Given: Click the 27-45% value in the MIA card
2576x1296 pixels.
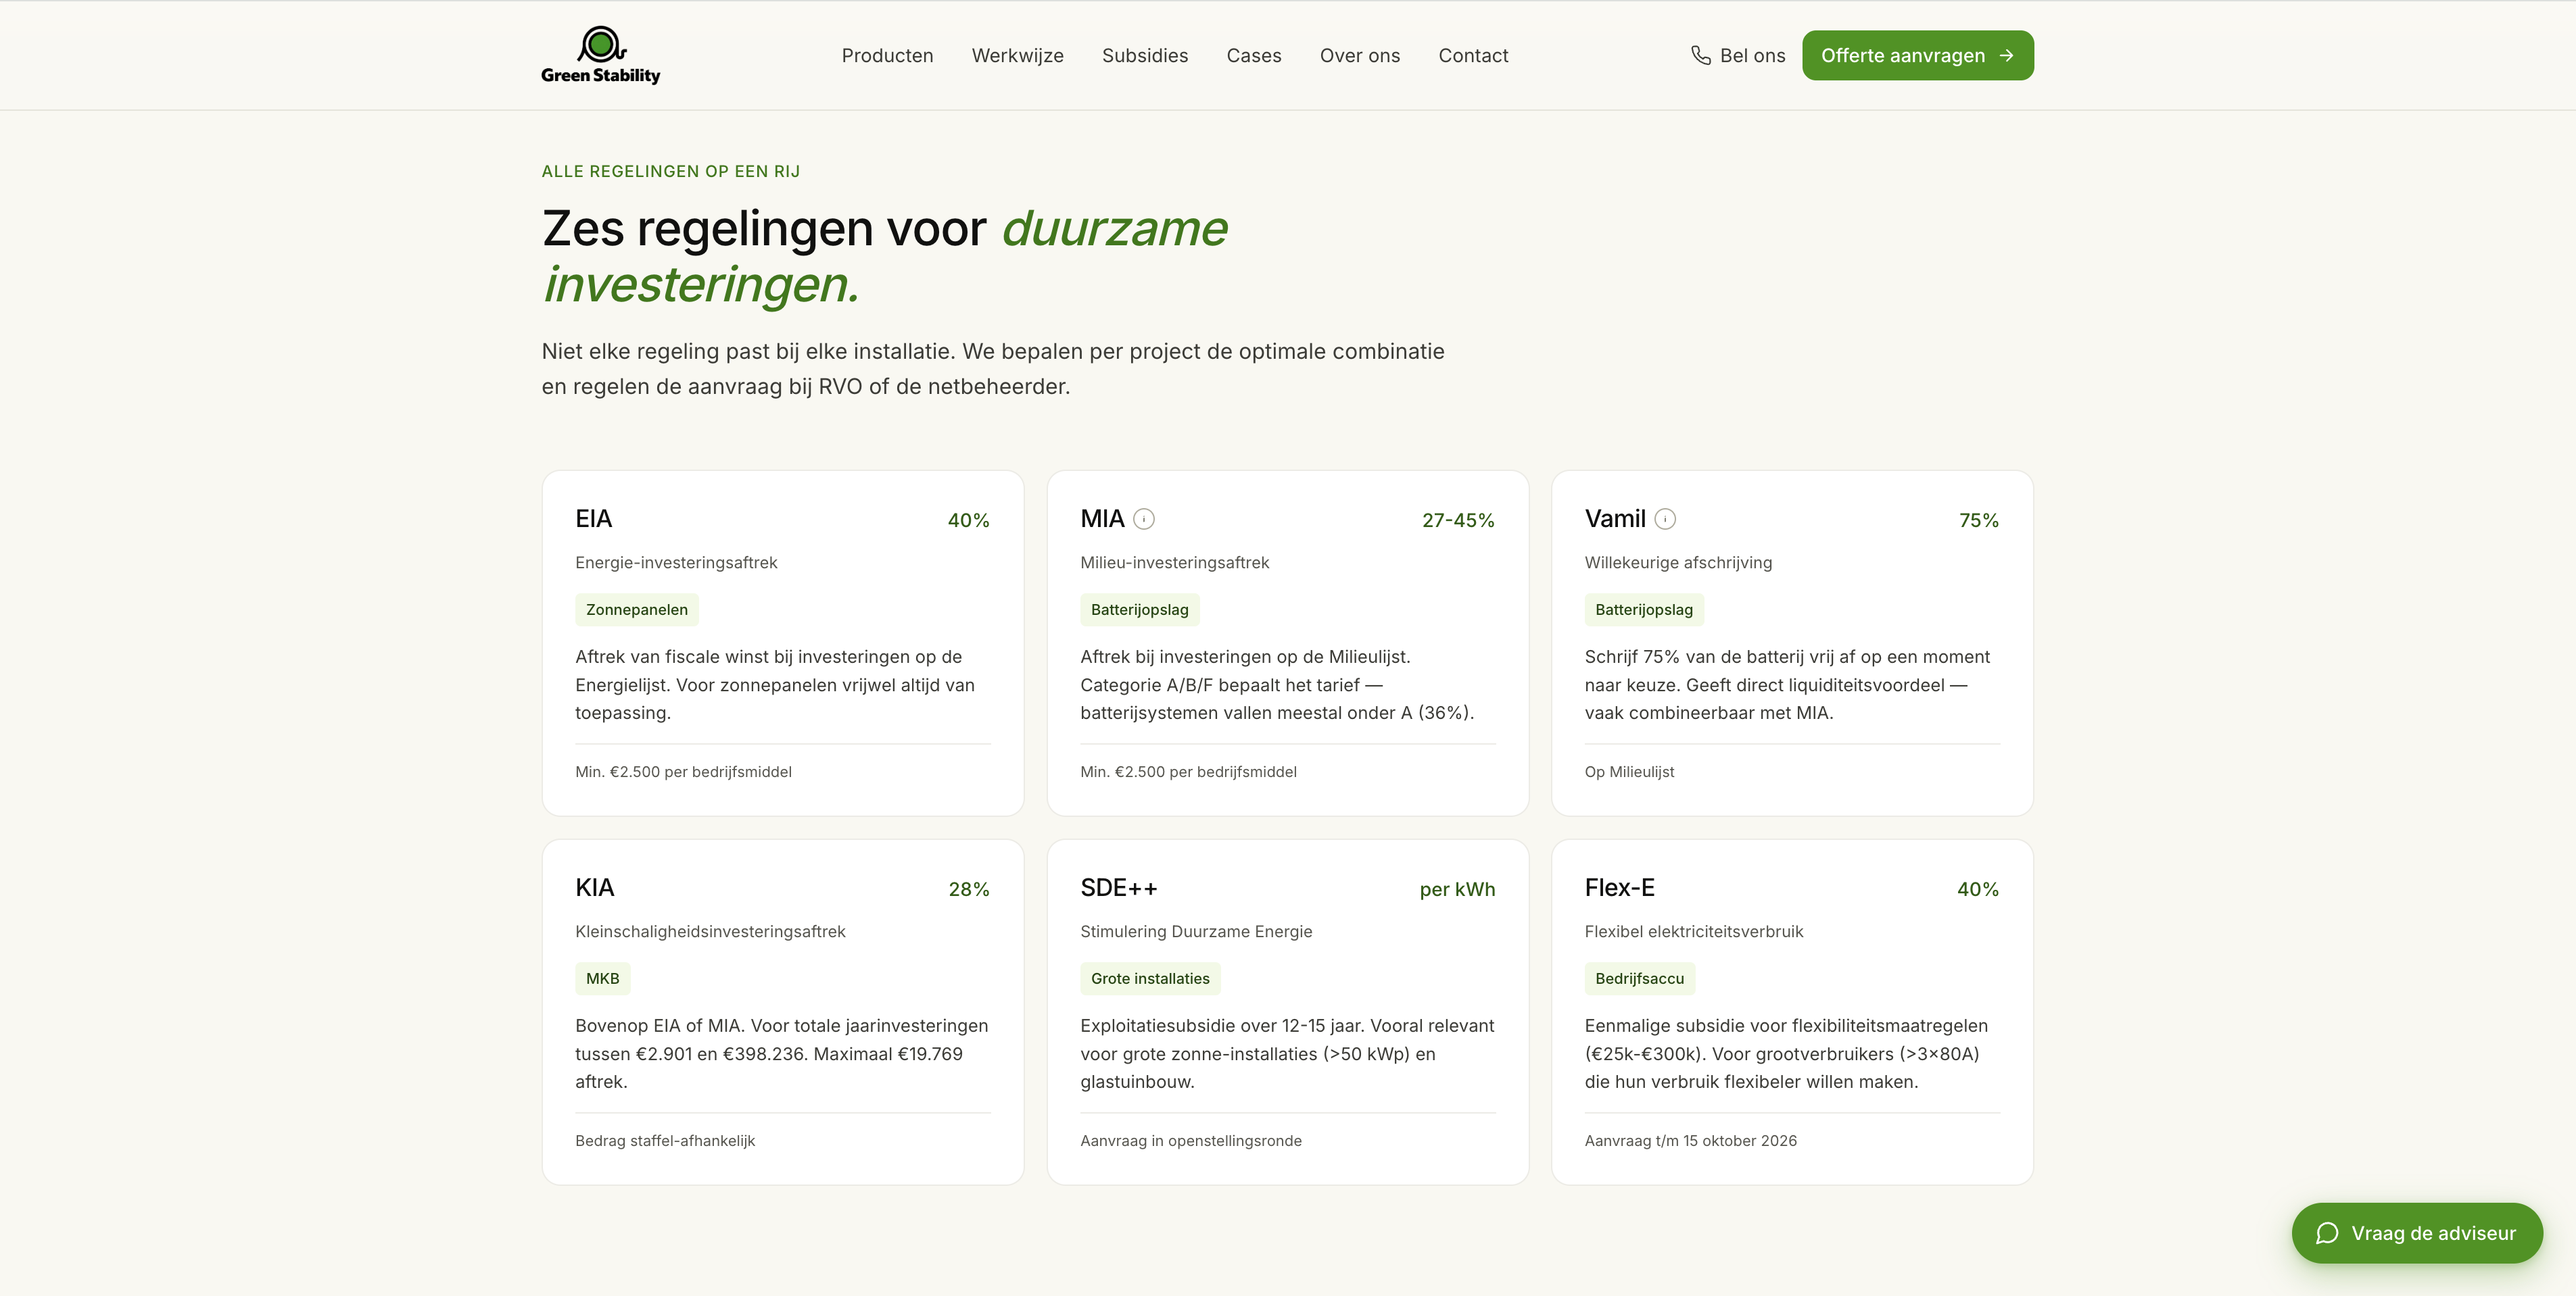Looking at the screenshot, I should 1458,520.
